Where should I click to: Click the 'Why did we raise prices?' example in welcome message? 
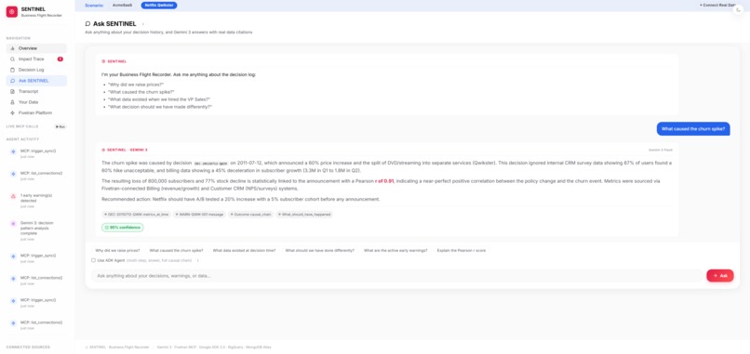pyautogui.click(x=136, y=84)
